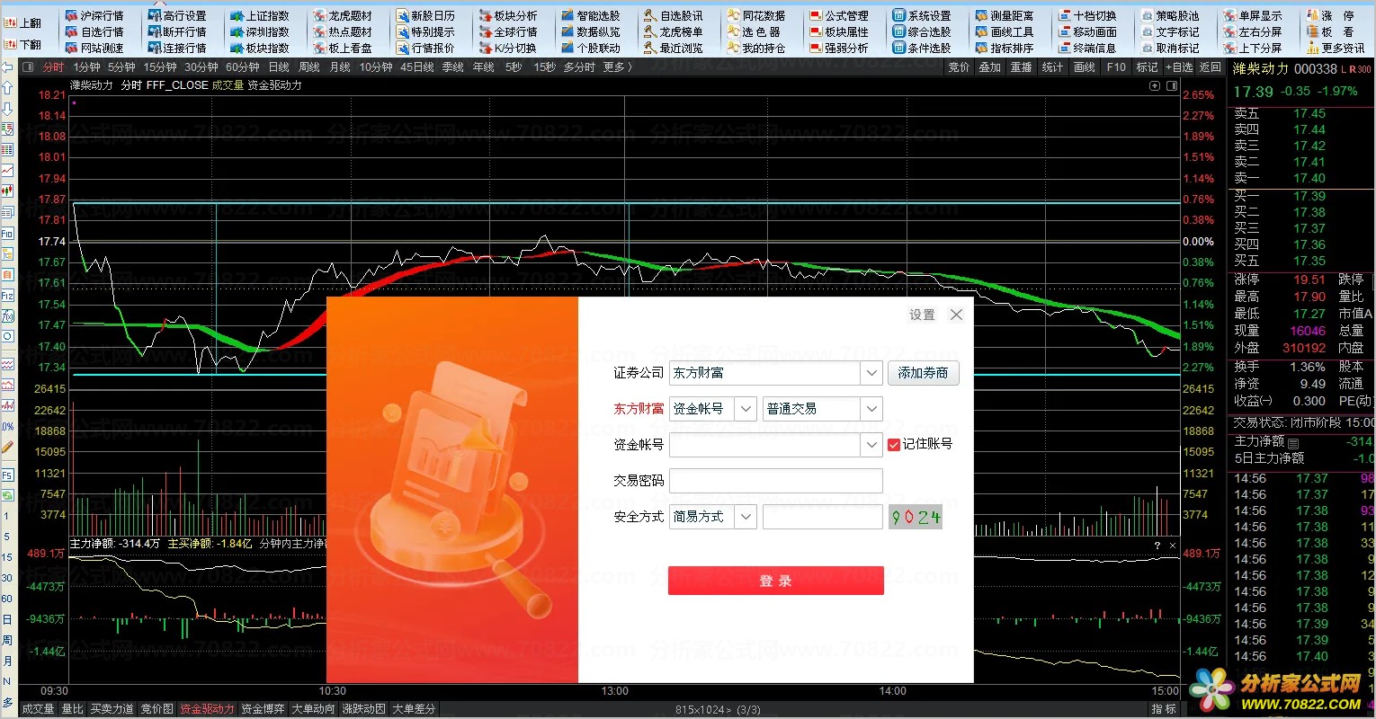The height and width of the screenshot is (719, 1376).
Task: Select 测量距离 measure tool
Action: tap(1005, 15)
